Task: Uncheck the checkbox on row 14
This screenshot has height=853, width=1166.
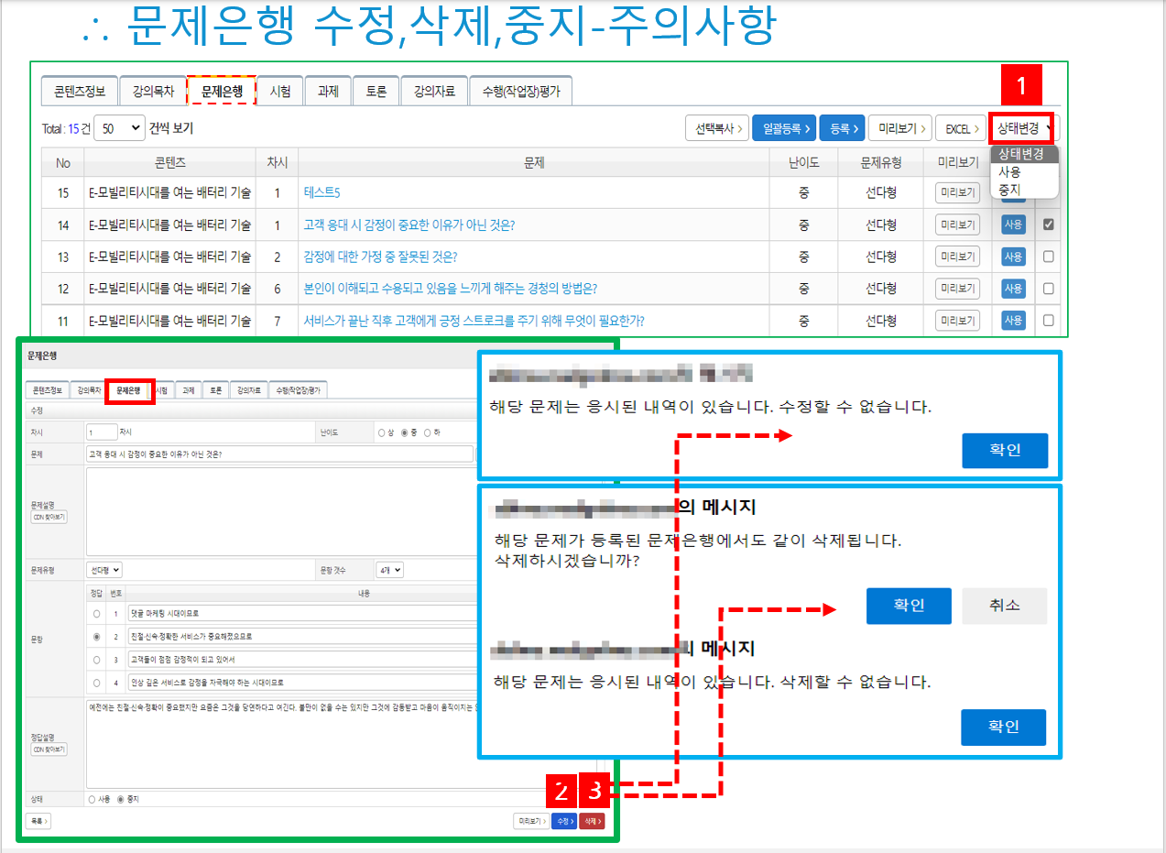Action: point(1049,224)
